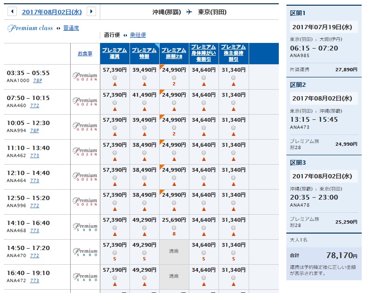The height and width of the screenshot is (293, 365).
Task: Click seat availability triangle under ANA460 41,490円
Action: (x=144, y=109)
